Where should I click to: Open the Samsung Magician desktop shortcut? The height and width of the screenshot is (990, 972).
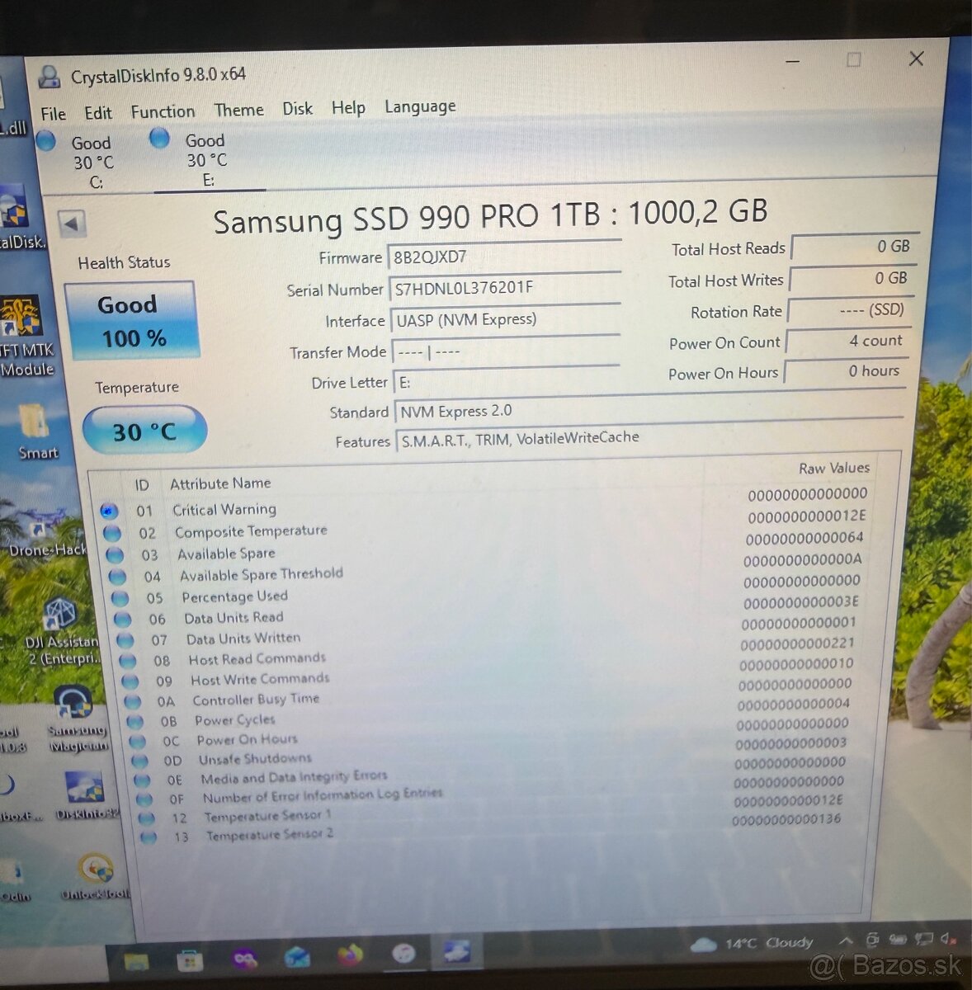(x=76, y=720)
